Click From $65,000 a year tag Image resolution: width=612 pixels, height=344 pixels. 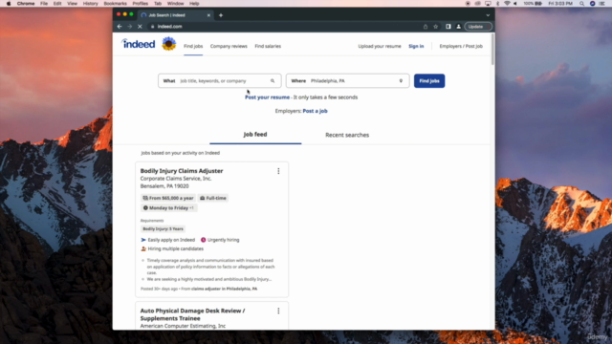(168, 198)
